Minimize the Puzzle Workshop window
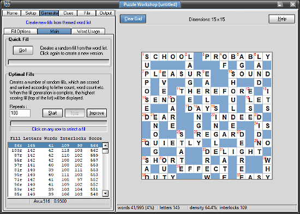This screenshot has width=300, height=214. [280, 4]
